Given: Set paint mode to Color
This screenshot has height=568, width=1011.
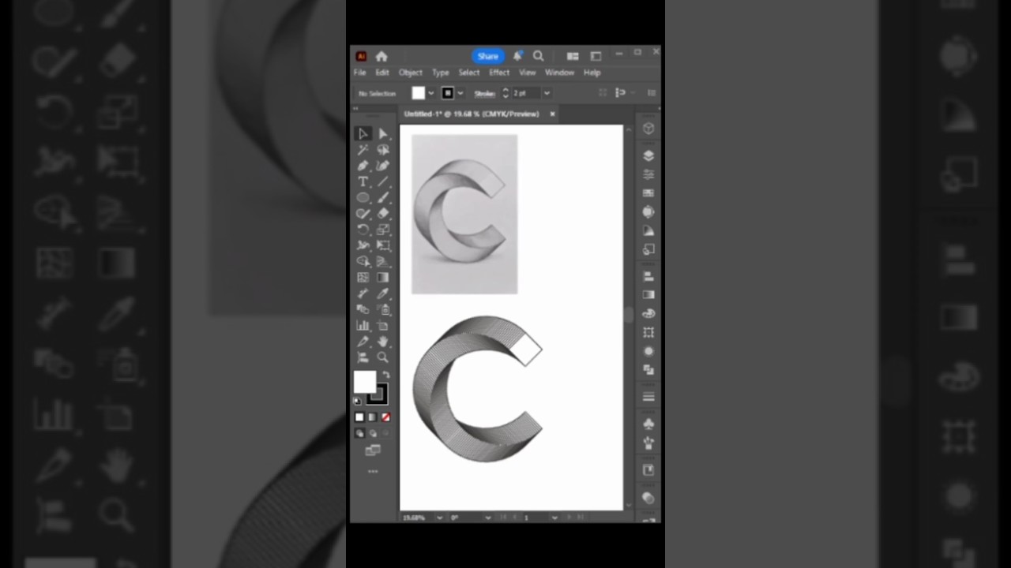Looking at the screenshot, I should (x=359, y=417).
